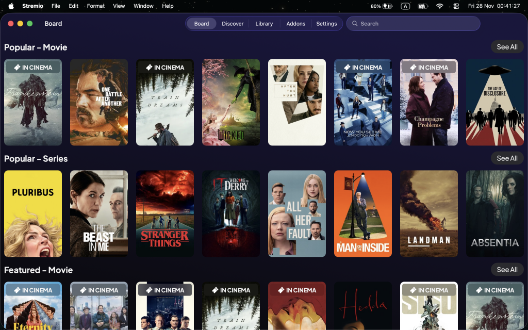
Task: Open the Library tab
Action: 264,24
